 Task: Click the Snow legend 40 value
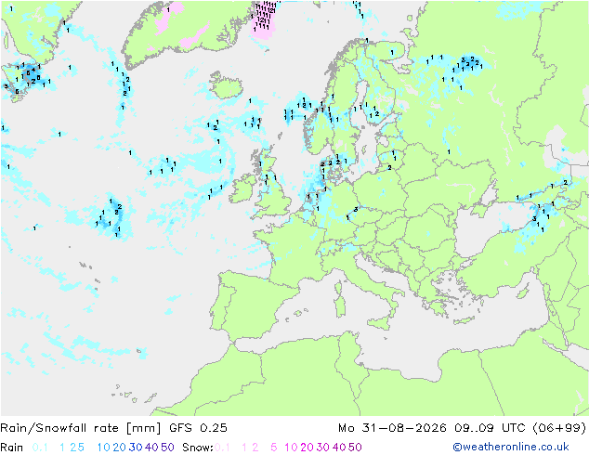339,448
